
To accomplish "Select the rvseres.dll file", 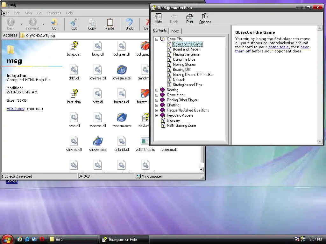I will coord(98,120).
